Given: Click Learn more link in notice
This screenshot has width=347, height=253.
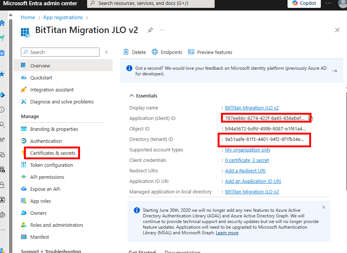Looking at the screenshot, I should (227, 233).
